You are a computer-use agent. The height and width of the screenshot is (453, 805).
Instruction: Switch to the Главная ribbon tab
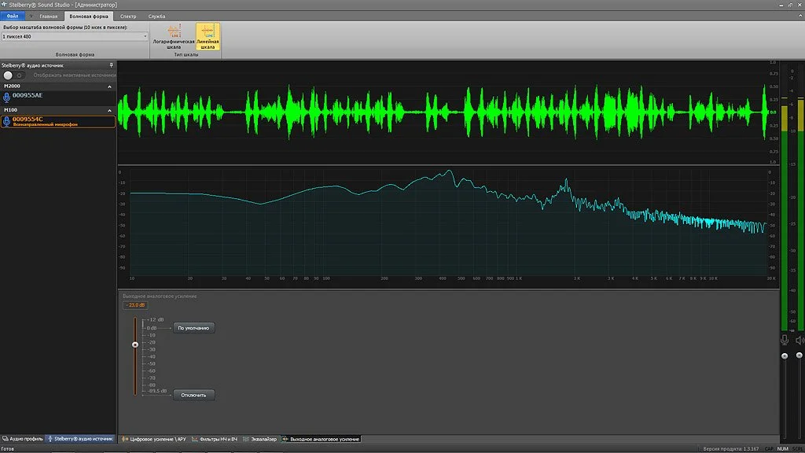click(x=49, y=17)
